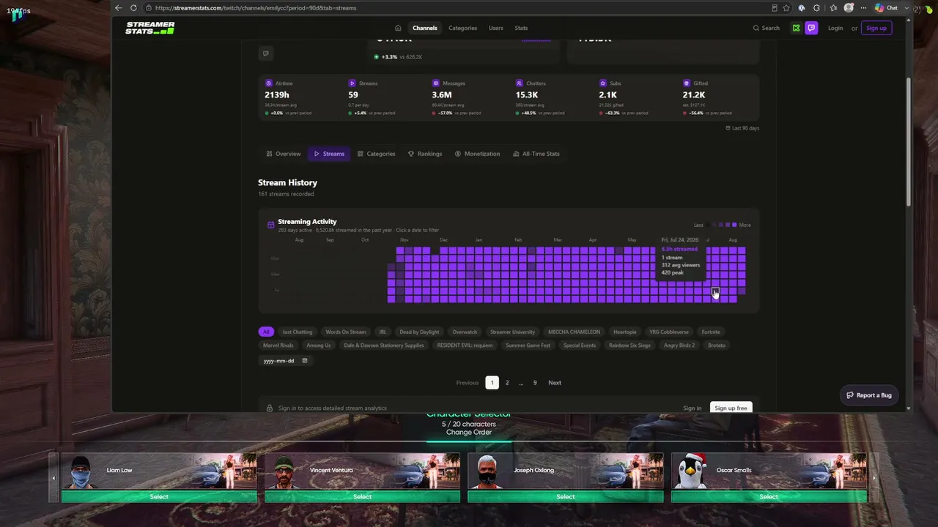Open the browser profile avatar
This screenshot has width=938, height=527.
click(x=849, y=8)
